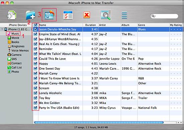The image size is (184, 130).
Task: Uncheck Could This Be Love checkbox
Action: [x=35, y=59]
